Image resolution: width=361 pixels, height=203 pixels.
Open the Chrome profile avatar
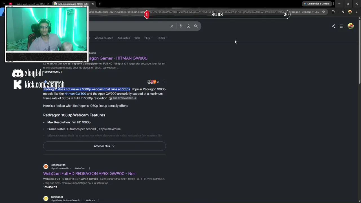click(x=350, y=12)
